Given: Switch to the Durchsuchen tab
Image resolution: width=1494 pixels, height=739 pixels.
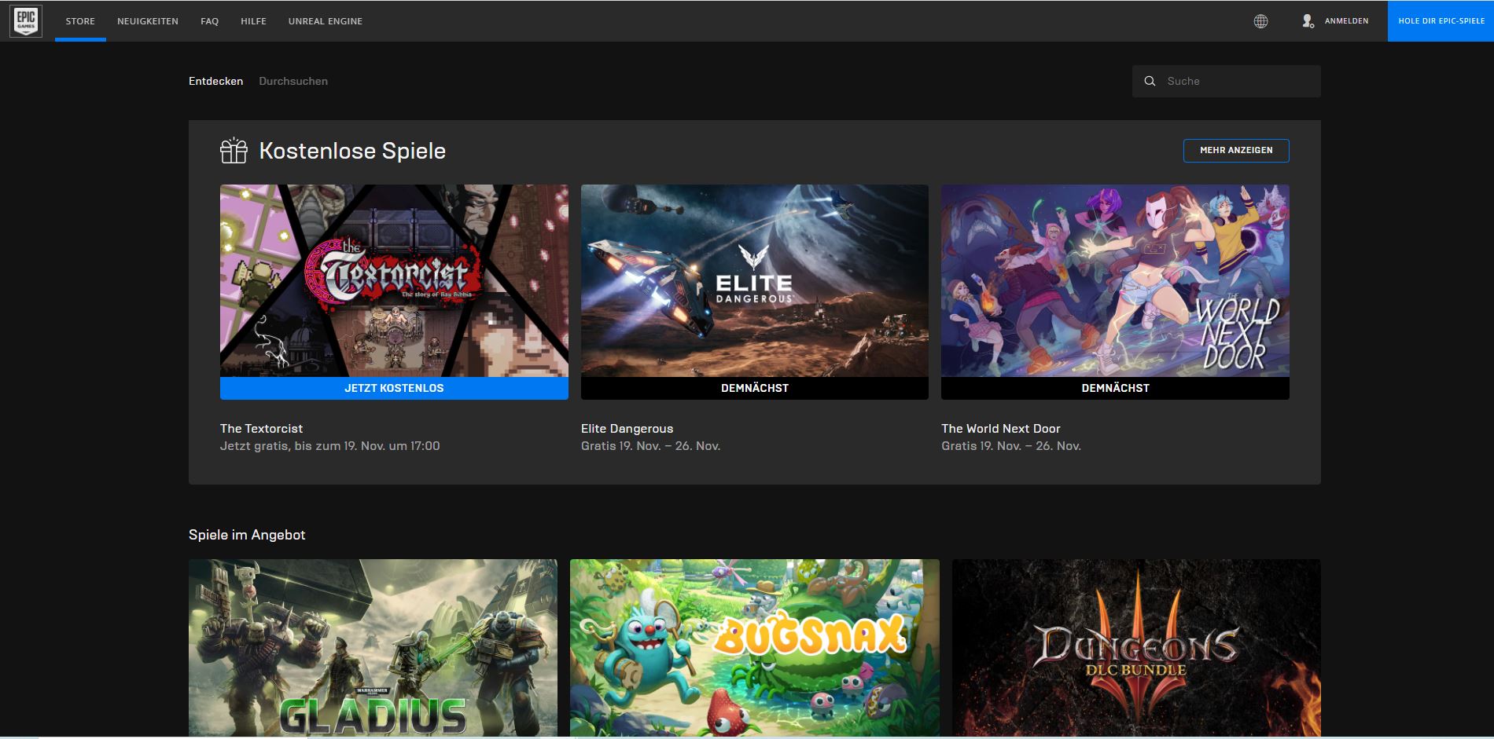Looking at the screenshot, I should pos(293,81).
